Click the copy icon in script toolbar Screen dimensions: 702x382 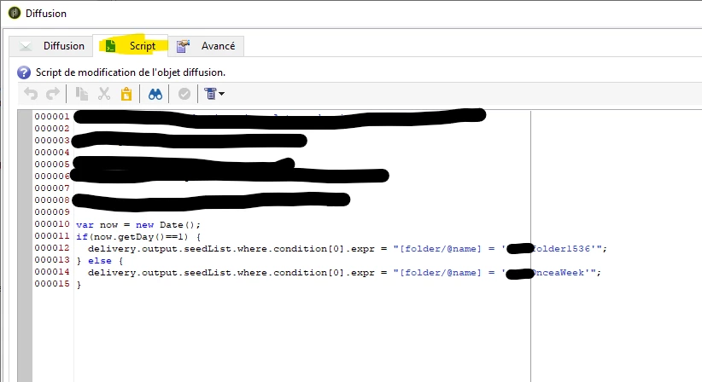(81, 94)
